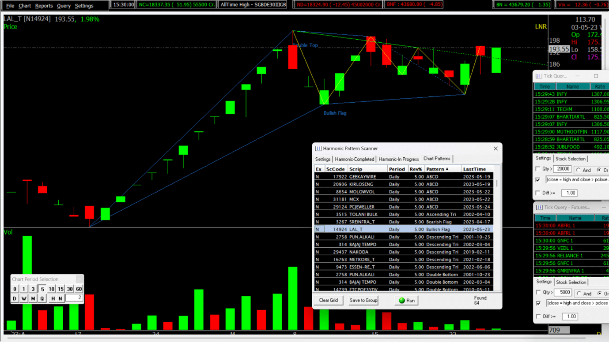Image resolution: width=609 pixels, height=342 pixels.
Task: Open the Reports menu
Action: [44, 6]
